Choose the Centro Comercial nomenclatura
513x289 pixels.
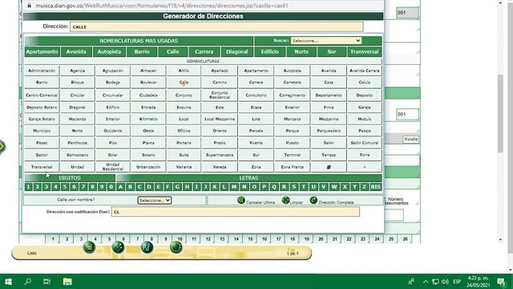(42, 96)
